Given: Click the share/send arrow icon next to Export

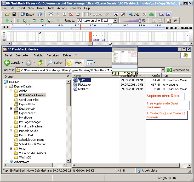Looking at the screenshot, I should coord(40,14).
